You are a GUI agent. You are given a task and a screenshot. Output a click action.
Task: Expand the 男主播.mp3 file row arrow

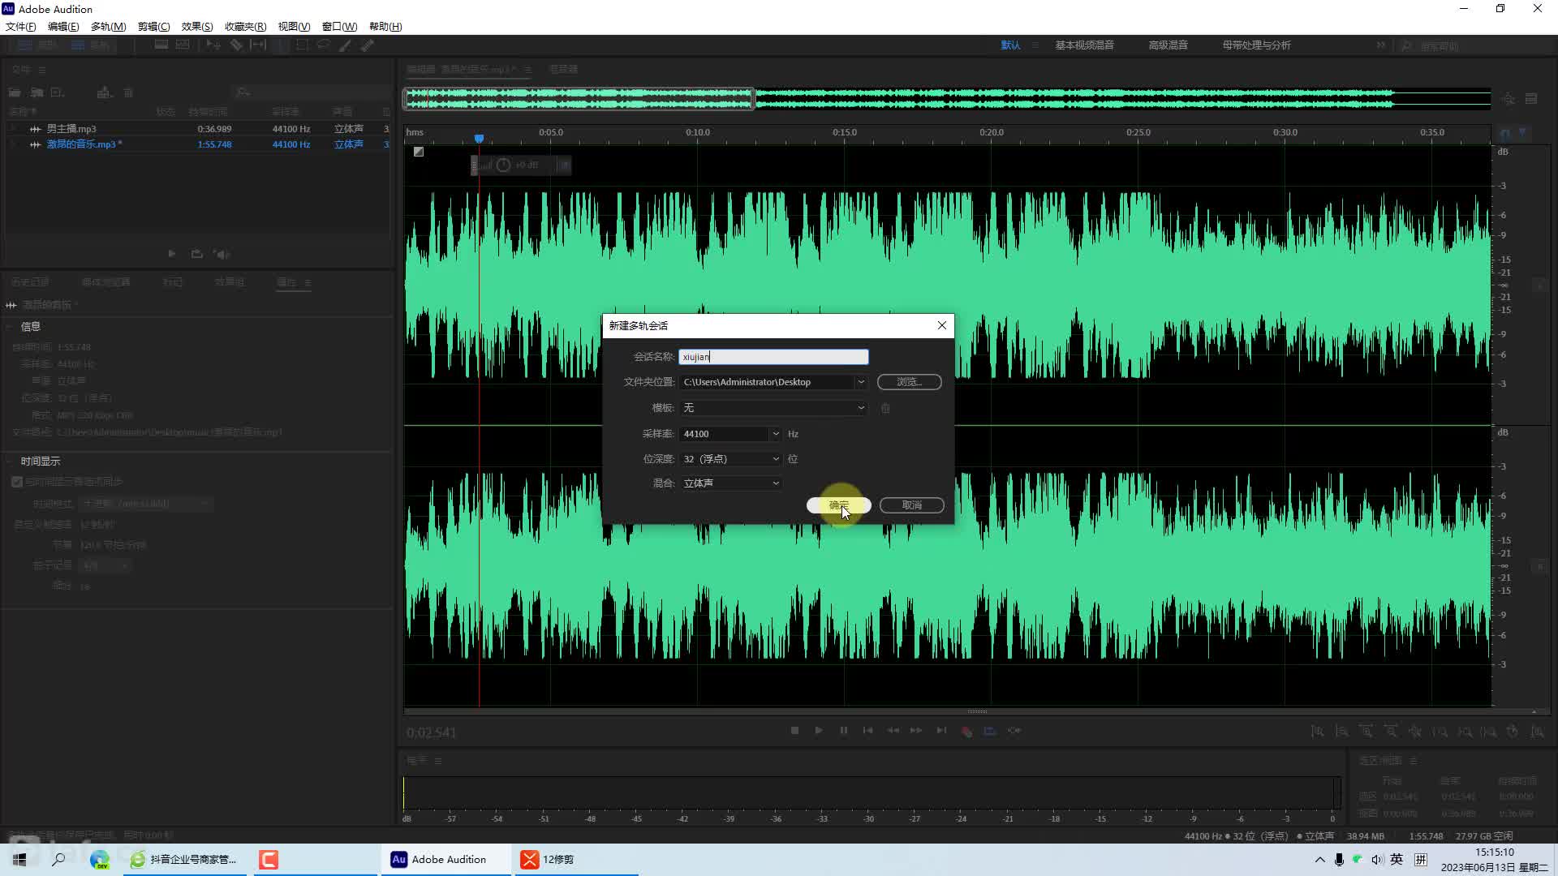[13, 129]
